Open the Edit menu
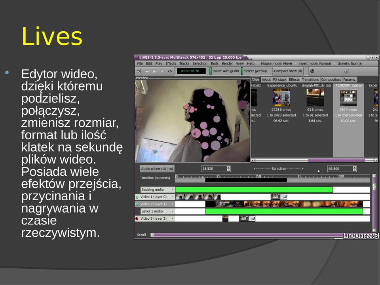 point(149,63)
